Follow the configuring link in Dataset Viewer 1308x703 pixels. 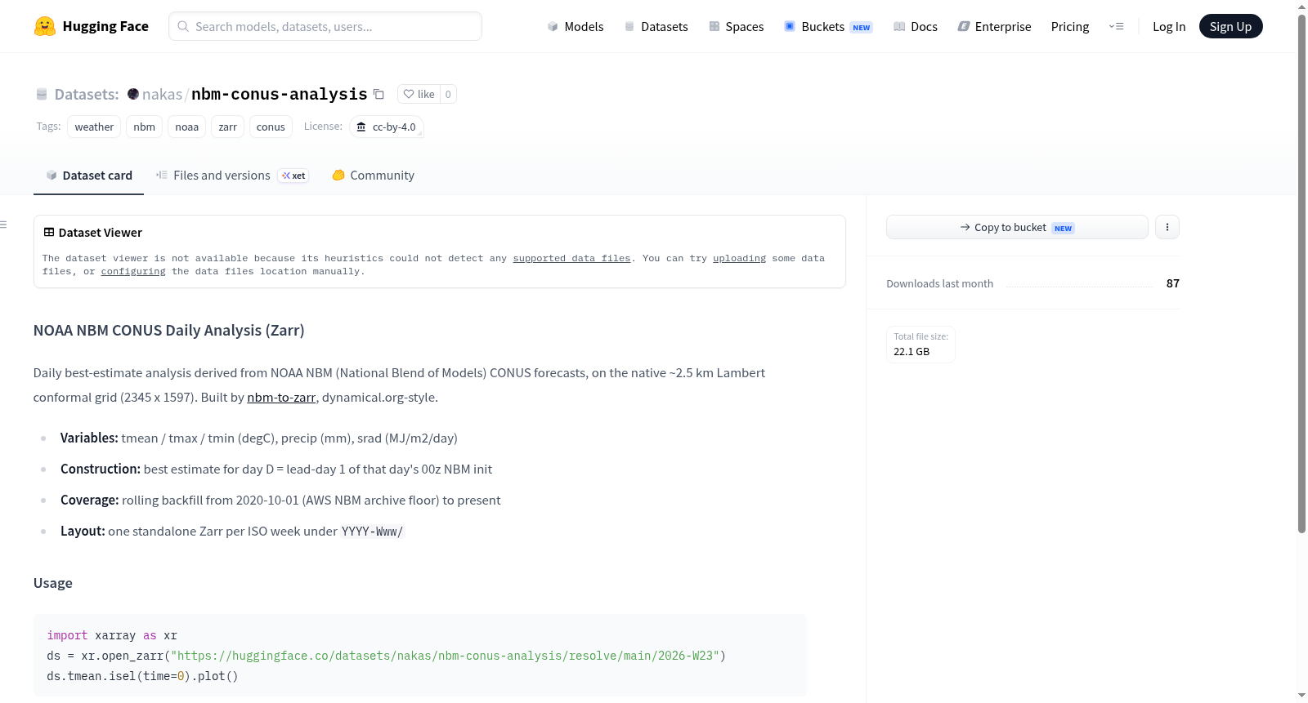(x=133, y=271)
